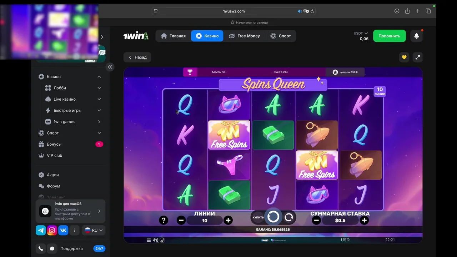This screenshot has height=257, width=457.
Task: Go back with the Назад button
Action: pos(137,57)
